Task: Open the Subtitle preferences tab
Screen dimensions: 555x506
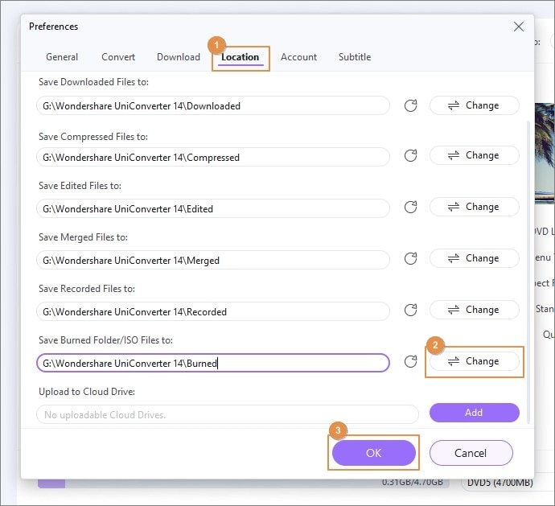Action: coord(355,57)
